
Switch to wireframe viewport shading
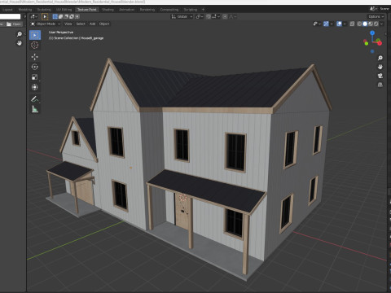point(359,24)
